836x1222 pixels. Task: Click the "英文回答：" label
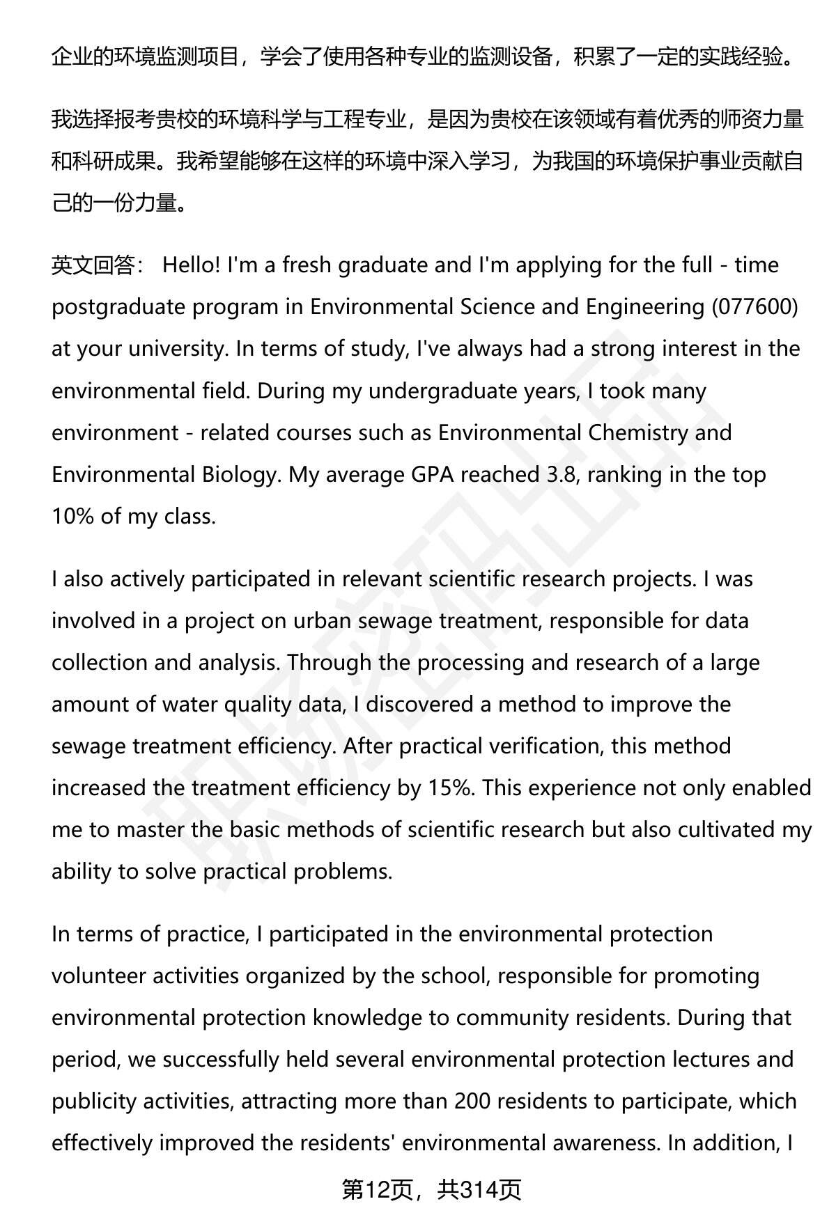pyautogui.click(x=98, y=266)
